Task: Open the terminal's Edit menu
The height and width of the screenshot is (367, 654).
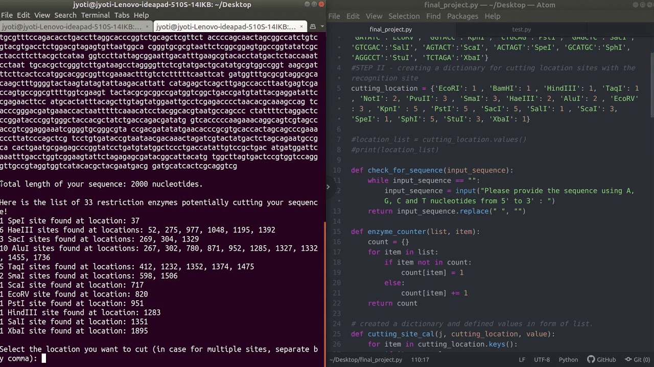Action: tap(24, 15)
